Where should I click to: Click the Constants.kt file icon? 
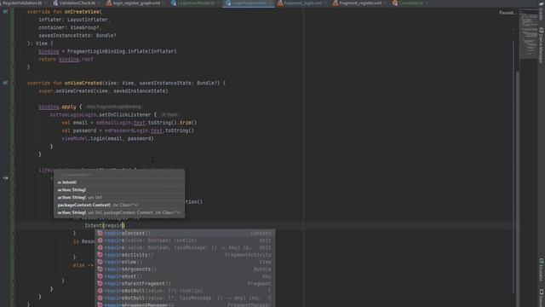[395, 3]
